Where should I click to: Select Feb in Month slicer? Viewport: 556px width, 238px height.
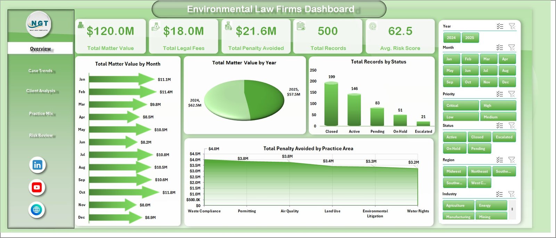(x=470, y=59)
